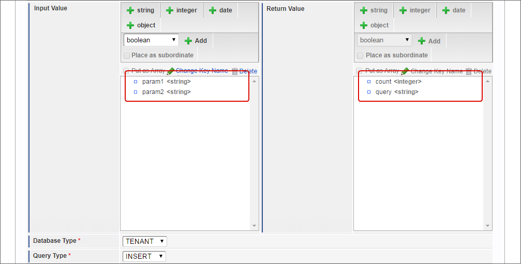Viewport: 521px width, 264px height.
Task: Click green plus icon for integer in Input Value
Action: coord(170,10)
